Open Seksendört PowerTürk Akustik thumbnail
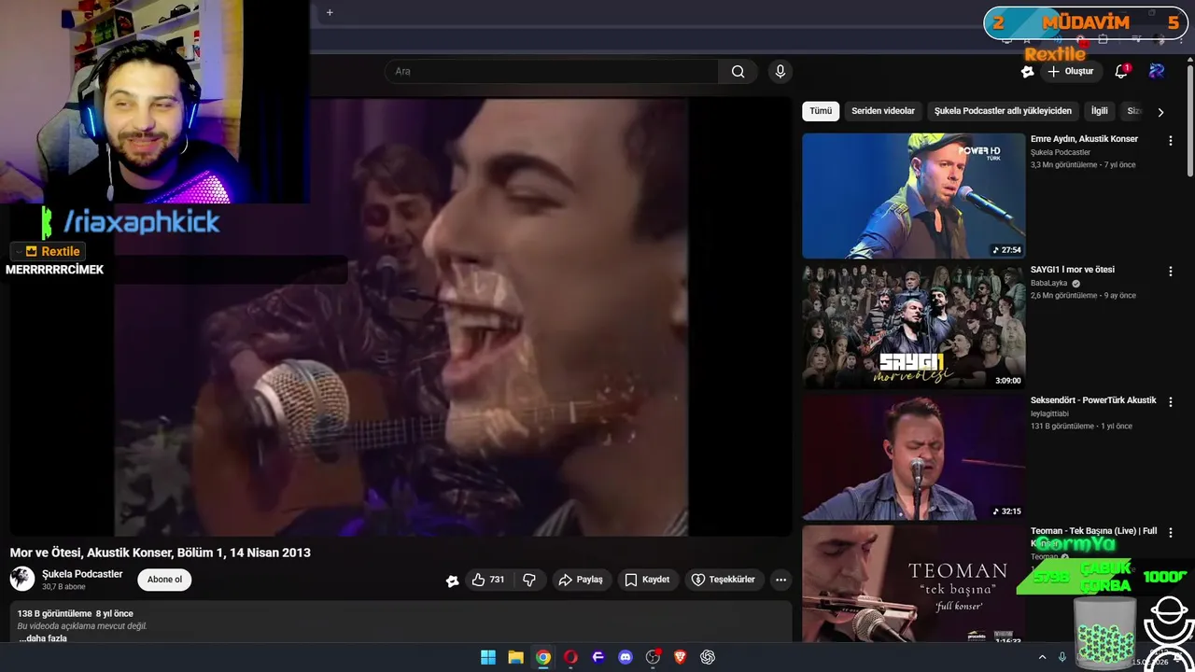Image resolution: width=1195 pixels, height=672 pixels. [x=914, y=457]
